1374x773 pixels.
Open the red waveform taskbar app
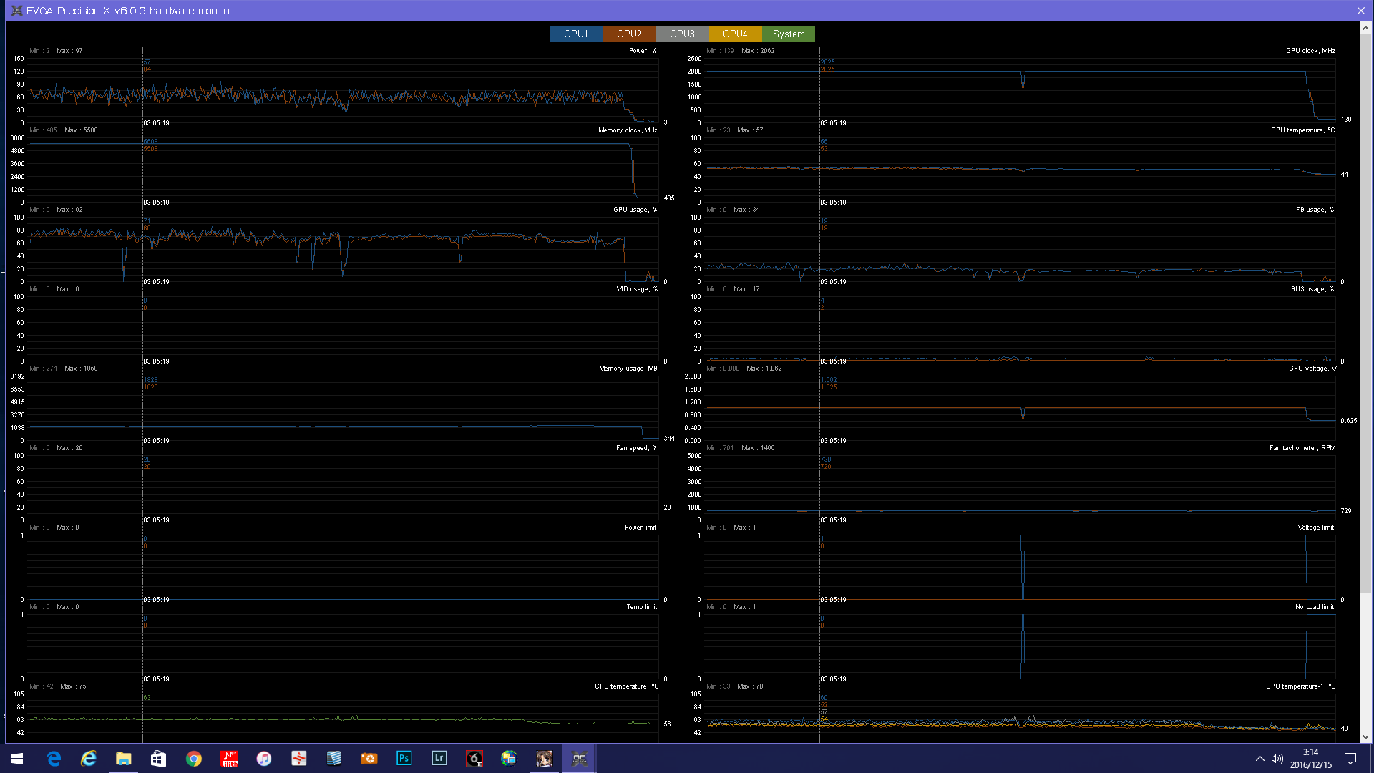pyautogui.click(x=299, y=758)
